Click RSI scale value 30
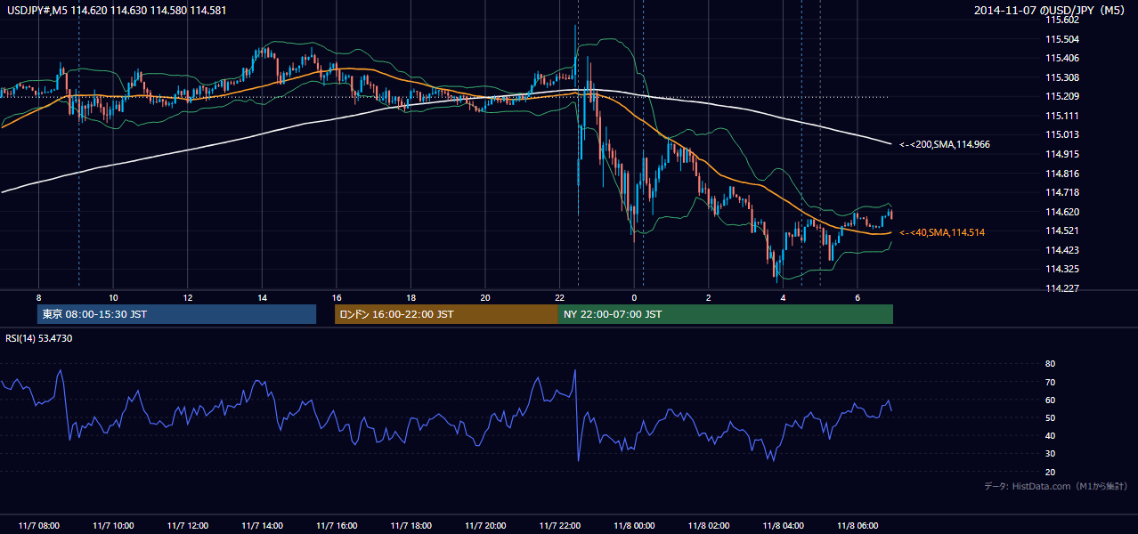The image size is (1138, 534). point(1050,453)
